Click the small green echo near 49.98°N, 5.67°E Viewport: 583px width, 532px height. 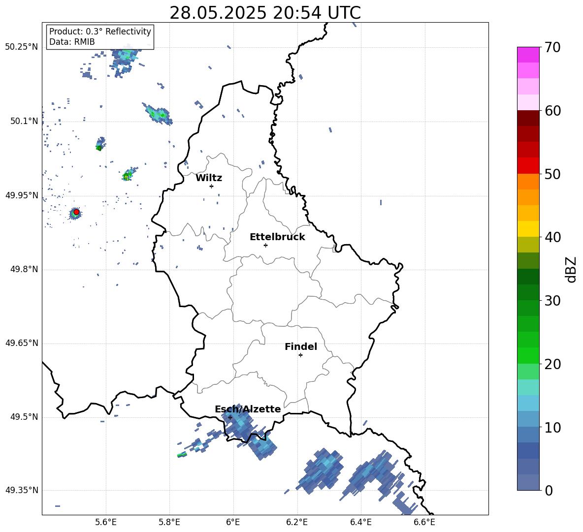pyautogui.click(x=129, y=175)
